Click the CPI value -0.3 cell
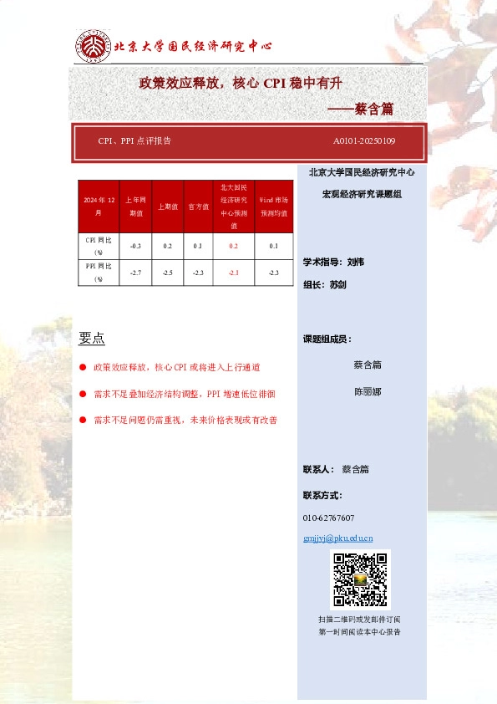Viewport: 497px width, 704px height. pyautogui.click(x=135, y=246)
